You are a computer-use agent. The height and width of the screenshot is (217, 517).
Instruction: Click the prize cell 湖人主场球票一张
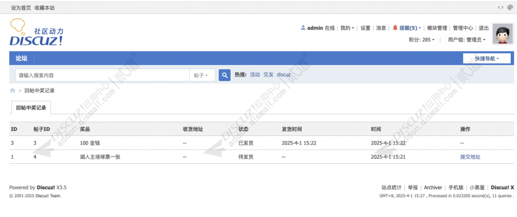pyautogui.click(x=100, y=157)
